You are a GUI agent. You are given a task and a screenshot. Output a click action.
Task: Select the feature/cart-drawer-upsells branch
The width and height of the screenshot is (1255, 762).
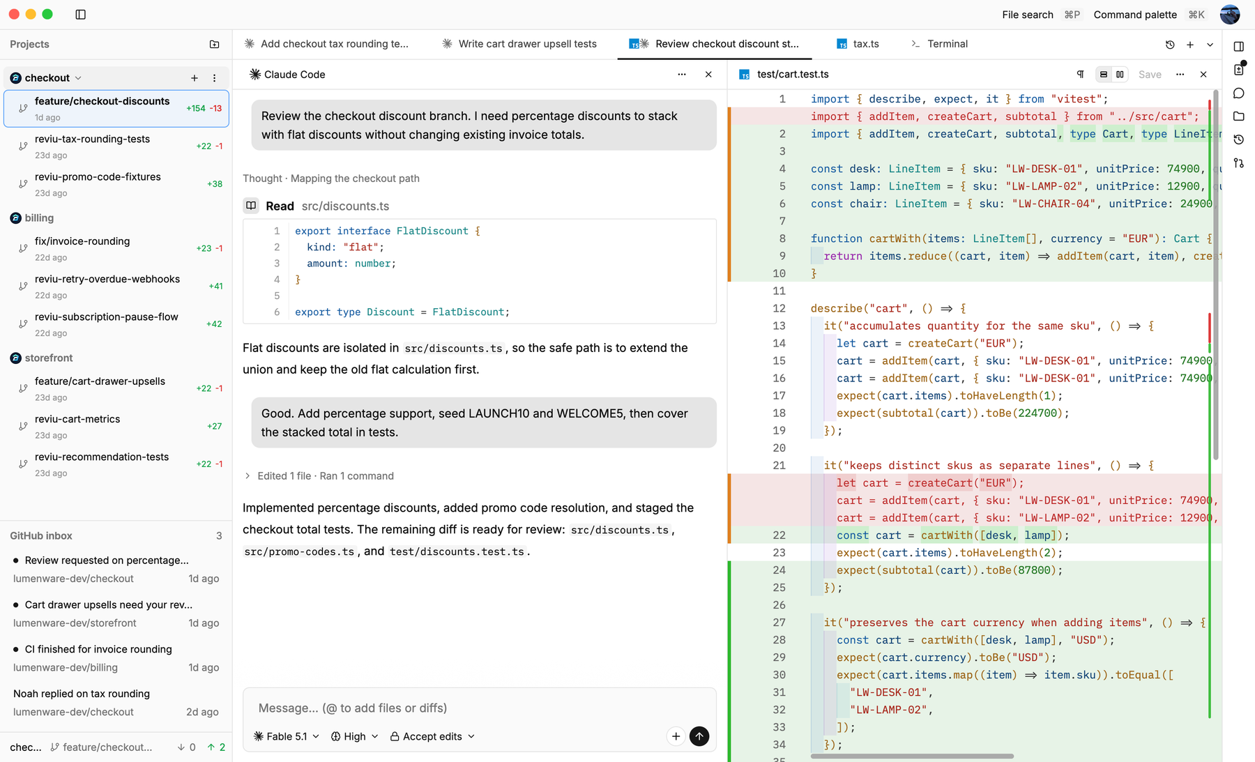pos(116,388)
